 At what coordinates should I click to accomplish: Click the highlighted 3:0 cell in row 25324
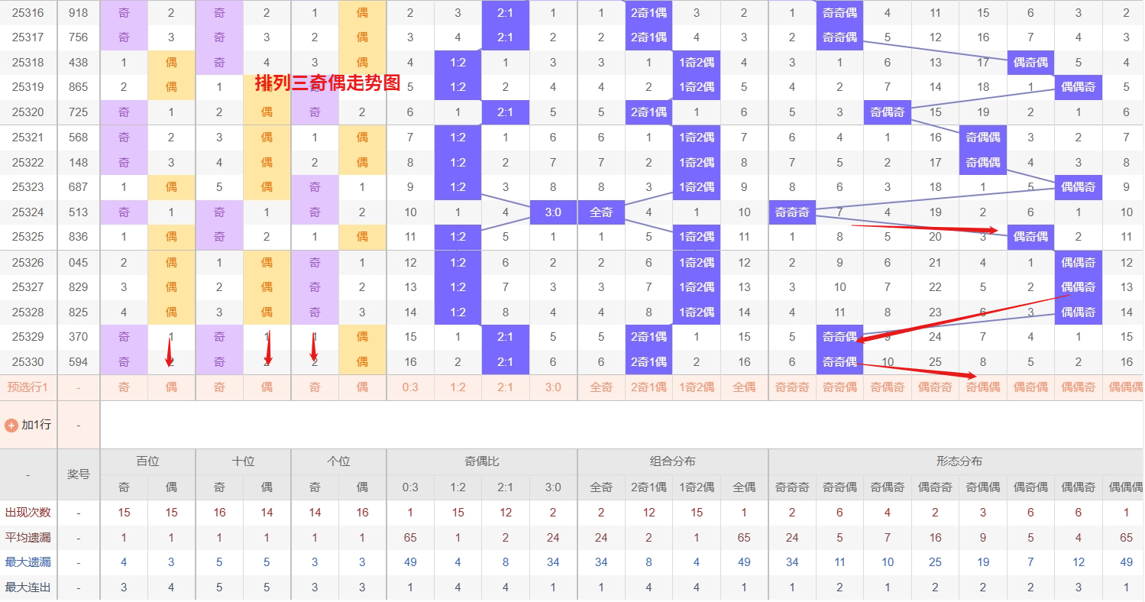553,212
